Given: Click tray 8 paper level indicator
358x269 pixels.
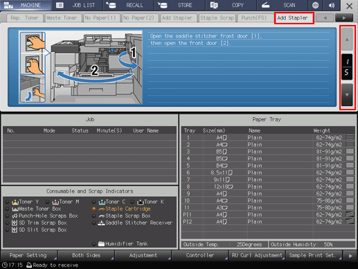Looking at the screenshot, I should point(350,186).
